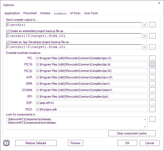Open the User Tools tab

click(x=91, y=13)
